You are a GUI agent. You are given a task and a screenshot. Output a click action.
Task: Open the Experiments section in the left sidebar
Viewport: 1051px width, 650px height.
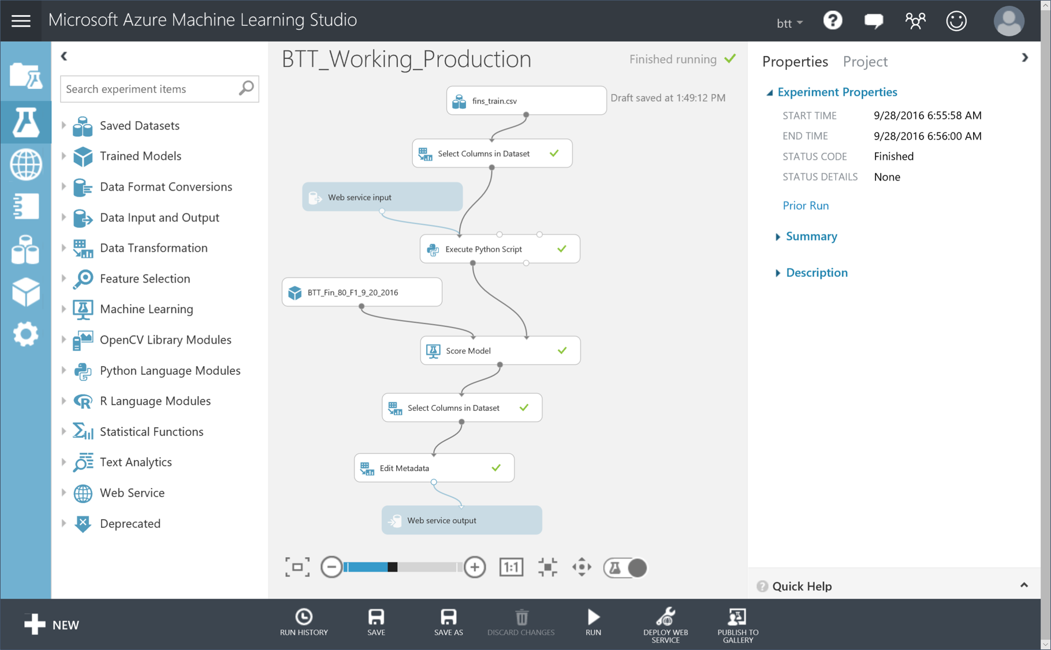25,122
